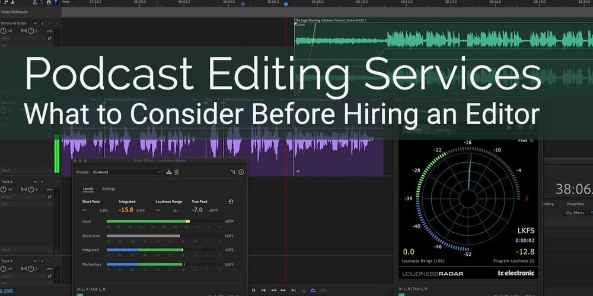Click the blue marker pin toolbar icon
593x296 pixels.
point(56,2)
